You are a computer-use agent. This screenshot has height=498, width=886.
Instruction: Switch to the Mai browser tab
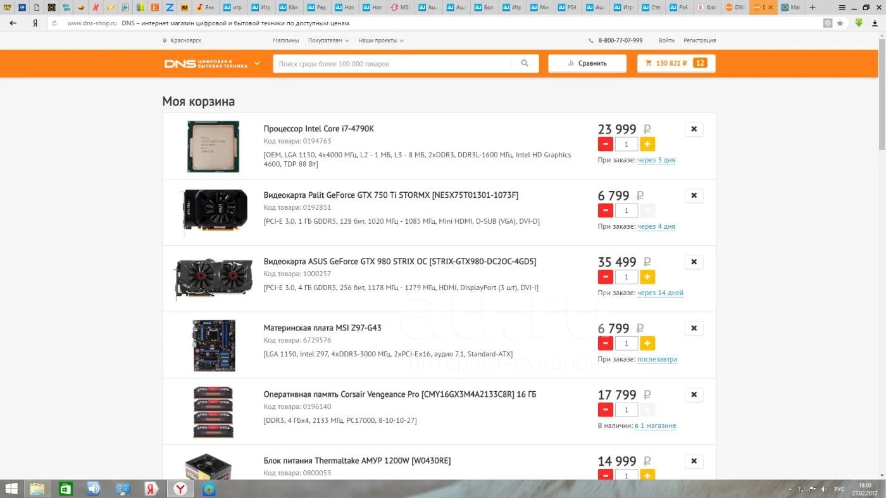pyautogui.click(x=791, y=8)
